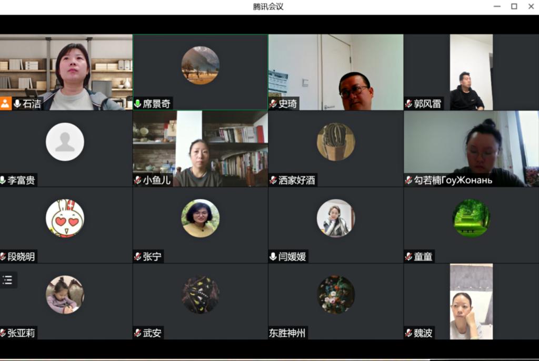Click the 东胜神州 name label
Screen dimensions: 539x361
point(287,333)
